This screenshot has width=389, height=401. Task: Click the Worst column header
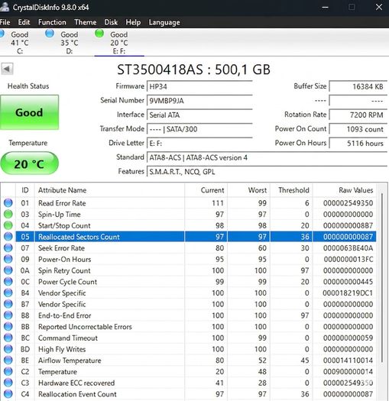[x=248, y=190]
